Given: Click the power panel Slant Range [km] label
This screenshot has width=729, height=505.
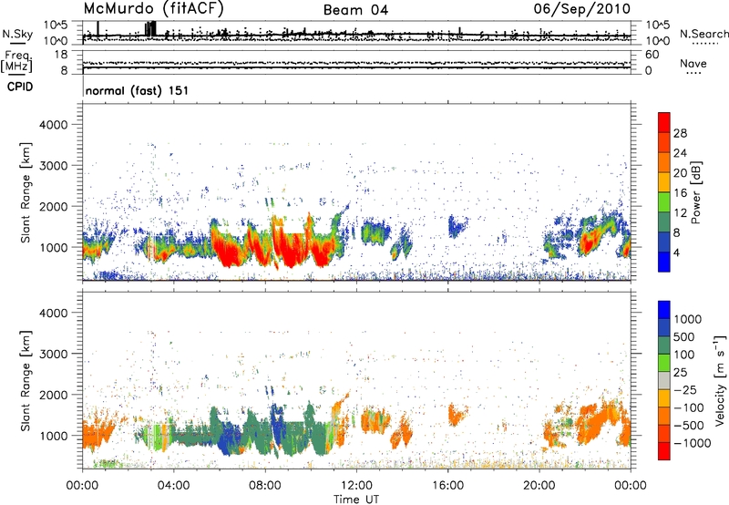Looking at the screenshot, I should coord(26,192).
